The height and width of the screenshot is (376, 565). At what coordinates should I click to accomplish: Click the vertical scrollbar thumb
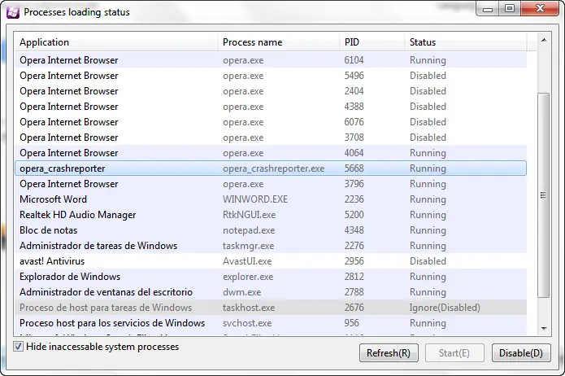click(x=544, y=195)
